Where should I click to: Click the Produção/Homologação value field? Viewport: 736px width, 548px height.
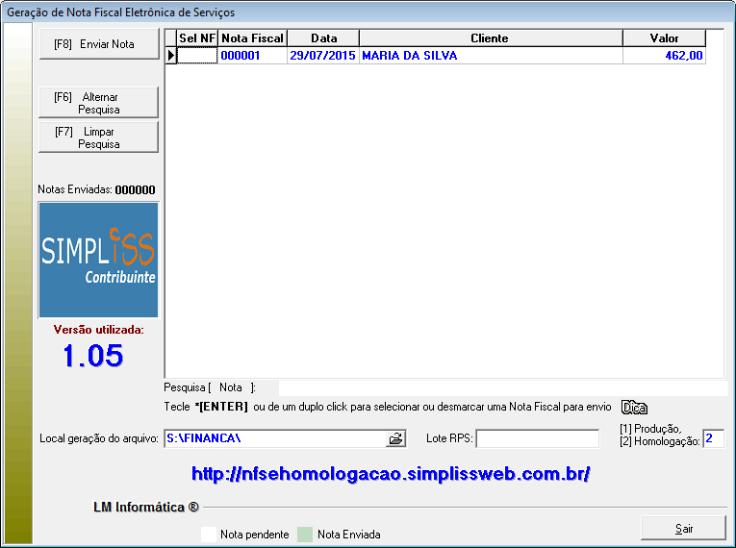coord(713,438)
